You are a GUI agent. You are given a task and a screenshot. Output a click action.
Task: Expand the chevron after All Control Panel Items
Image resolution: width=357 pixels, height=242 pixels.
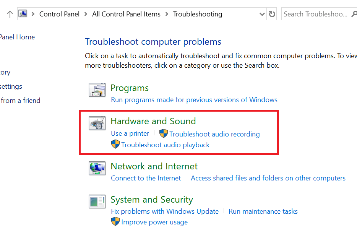167,14
